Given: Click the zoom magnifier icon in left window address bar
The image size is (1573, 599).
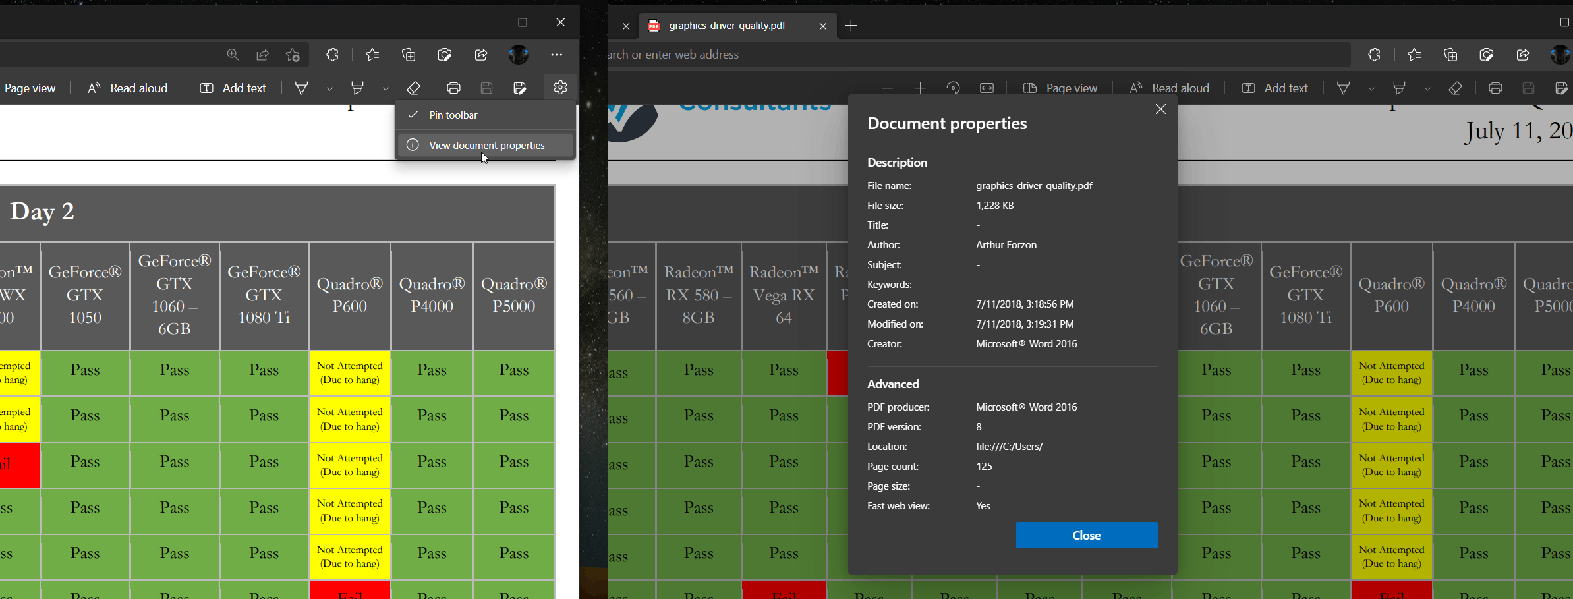Looking at the screenshot, I should click(x=233, y=55).
